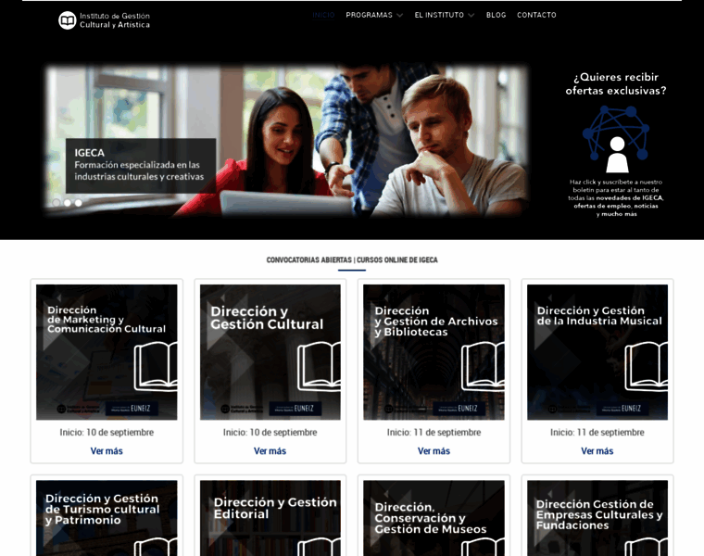Click 'Instituto de Gestión Cultural y Artística' logo text
The width and height of the screenshot is (704, 556).
(x=115, y=20)
